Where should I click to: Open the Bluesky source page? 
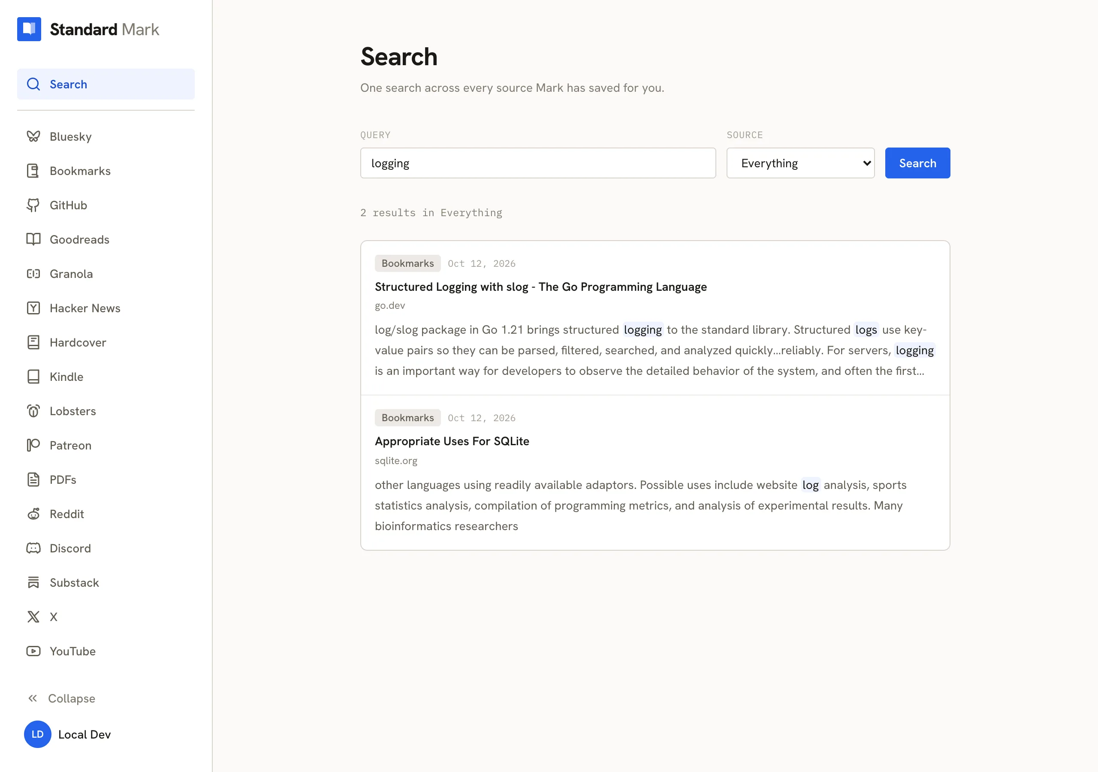click(x=106, y=136)
